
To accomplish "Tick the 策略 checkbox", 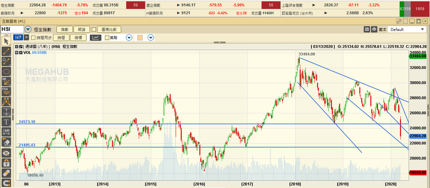I will (107, 38).
